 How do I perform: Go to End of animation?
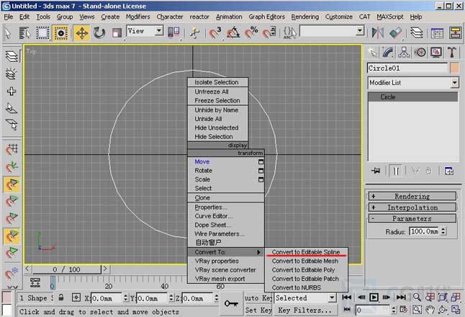(x=401, y=297)
